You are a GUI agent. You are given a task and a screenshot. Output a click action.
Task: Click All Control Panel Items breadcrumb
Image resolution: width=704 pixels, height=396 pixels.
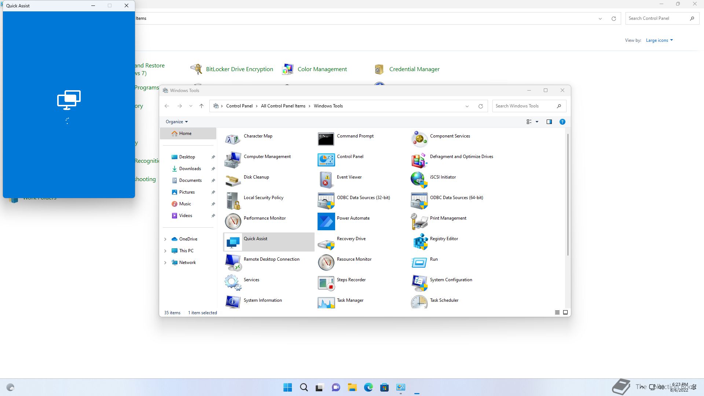coord(283,106)
